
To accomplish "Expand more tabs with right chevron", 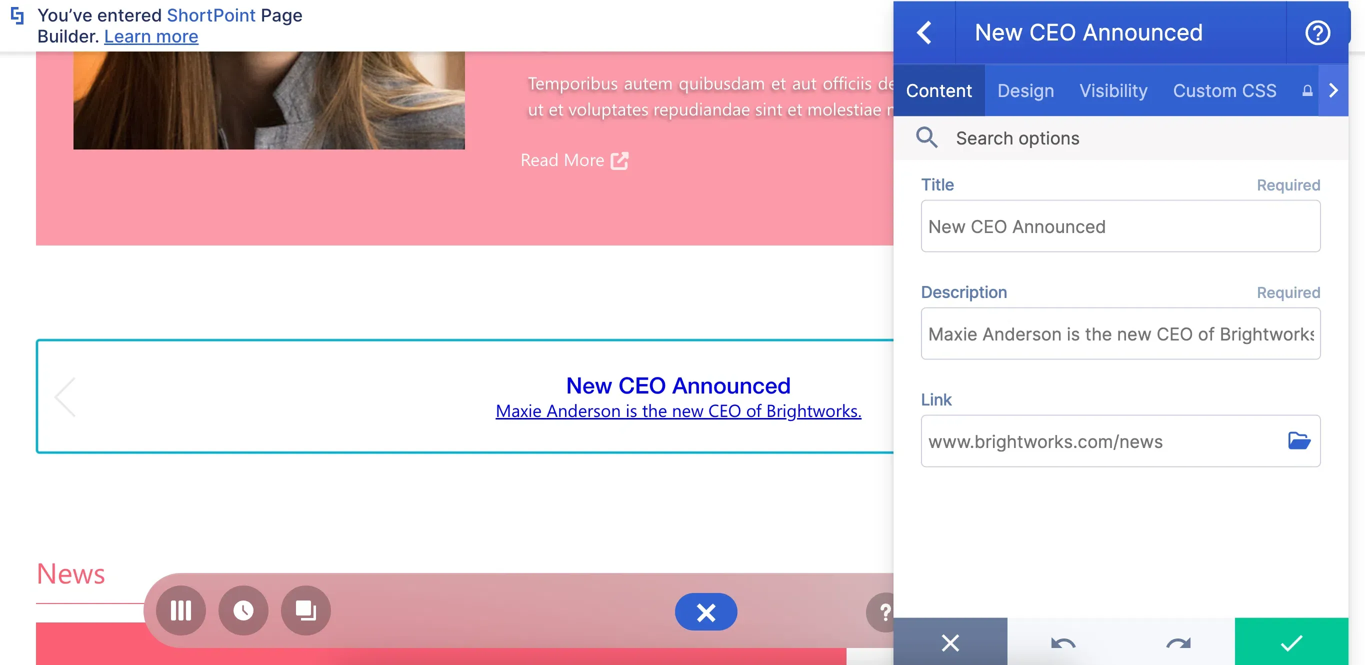I will [x=1333, y=90].
